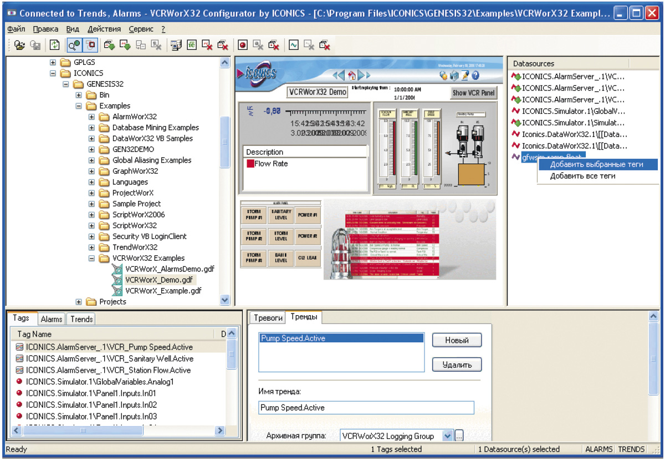Select Pump Speed.Active in the trend list

click(x=341, y=338)
